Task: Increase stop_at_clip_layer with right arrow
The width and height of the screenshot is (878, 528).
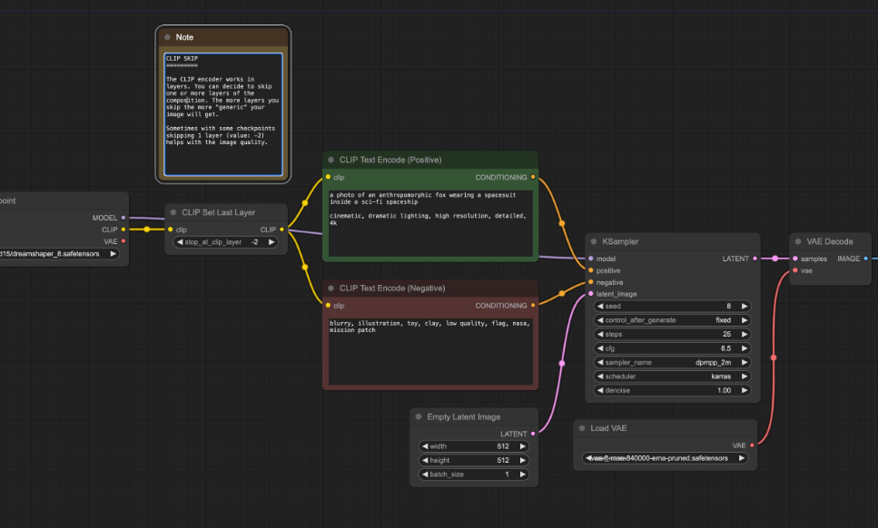Action: tap(271, 242)
